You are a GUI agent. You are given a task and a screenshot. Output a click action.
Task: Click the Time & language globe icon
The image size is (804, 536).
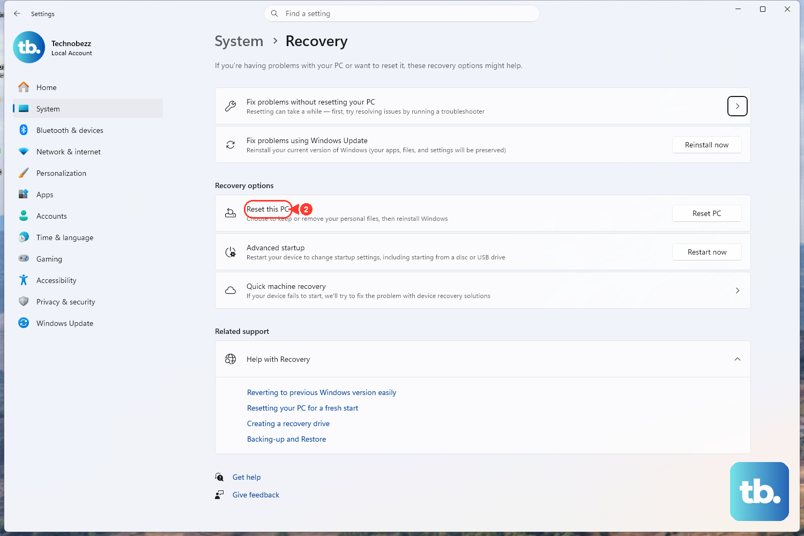pos(24,237)
